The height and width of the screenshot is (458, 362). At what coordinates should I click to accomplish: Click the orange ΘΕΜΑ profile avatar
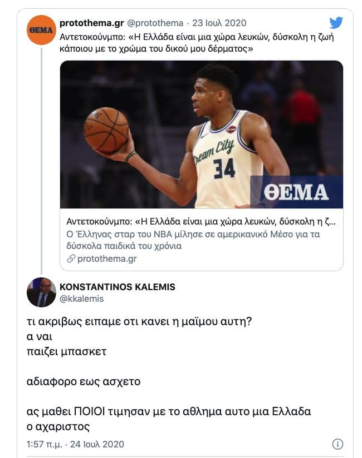tap(41, 30)
